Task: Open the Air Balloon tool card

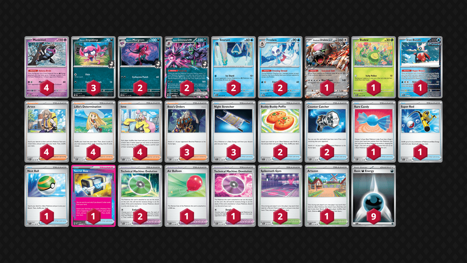Action: pyautogui.click(x=187, y=196)
